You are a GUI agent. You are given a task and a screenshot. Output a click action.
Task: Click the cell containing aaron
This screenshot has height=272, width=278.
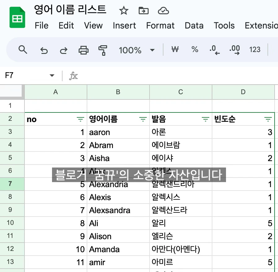118,132
